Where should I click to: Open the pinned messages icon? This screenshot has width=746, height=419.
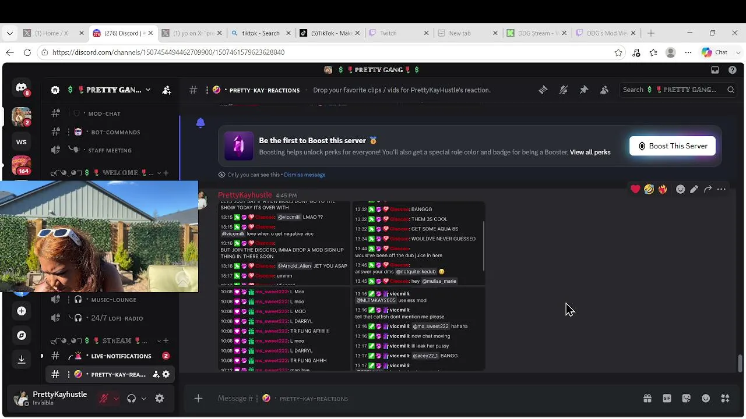click(583, 90)
